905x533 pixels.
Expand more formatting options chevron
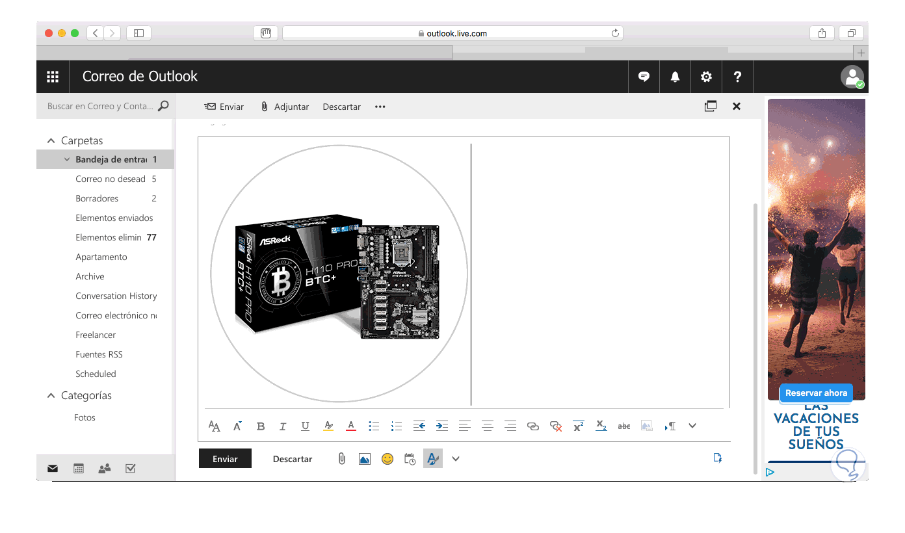pyautogui.click(x=692, y=426)
